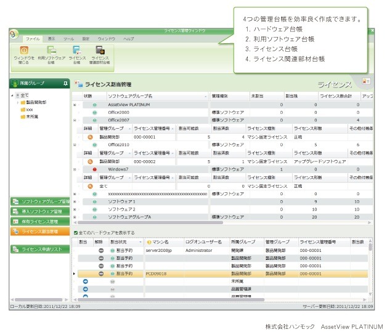Image resolution: width=387 pixels, height=332 pixels.
Task: Open 導入ソフトウェア管理 in the side panel
Action: point(40,211)
